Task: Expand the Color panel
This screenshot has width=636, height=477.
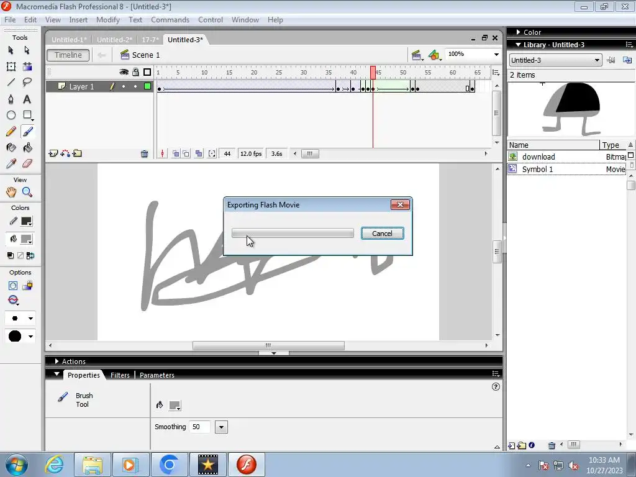Action: click(x=518, y=32)
